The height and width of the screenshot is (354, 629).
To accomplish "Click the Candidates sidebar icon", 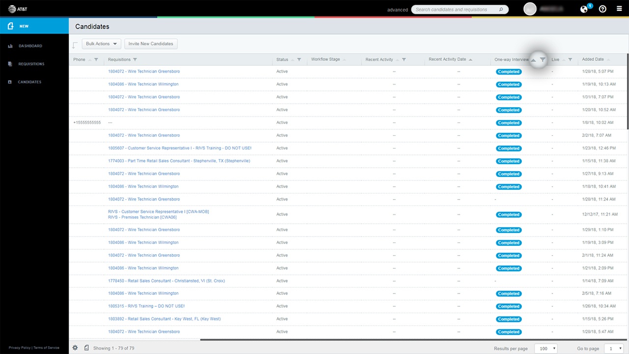I will click(x=10, y=82).
